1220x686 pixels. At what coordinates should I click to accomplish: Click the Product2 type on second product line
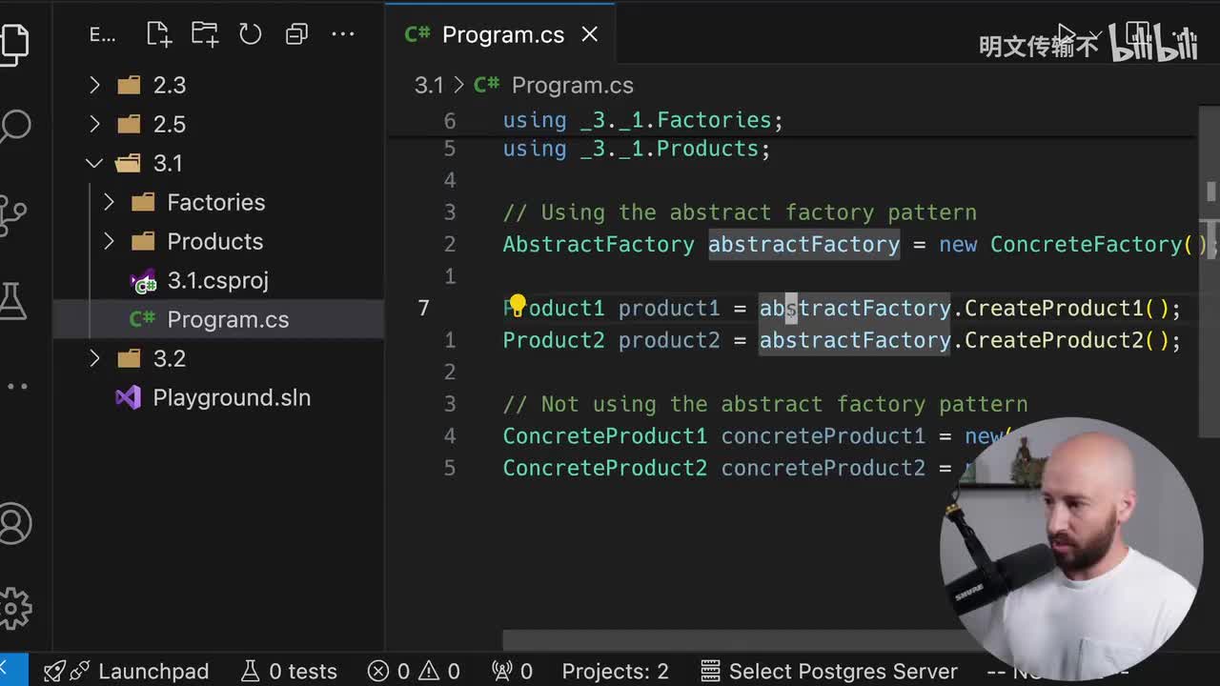[x=554, y=340]
